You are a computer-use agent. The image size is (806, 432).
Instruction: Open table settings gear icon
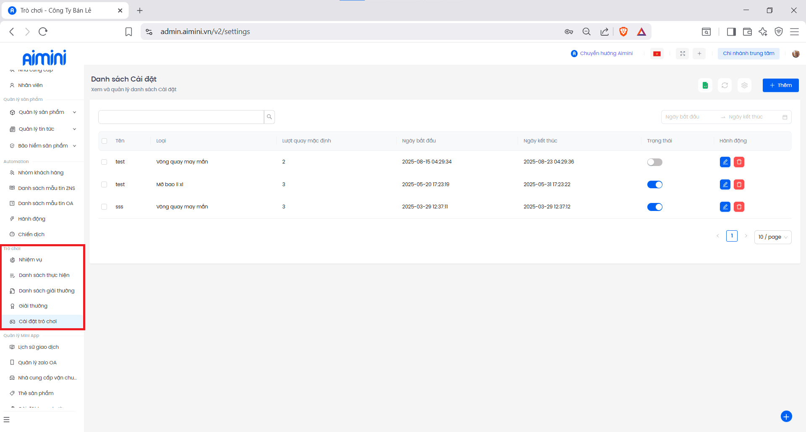pyautogui.click(x=744, y=85)
